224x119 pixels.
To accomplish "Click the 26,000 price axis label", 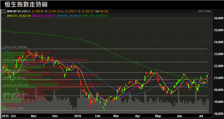I will click(x=218, y=18).
